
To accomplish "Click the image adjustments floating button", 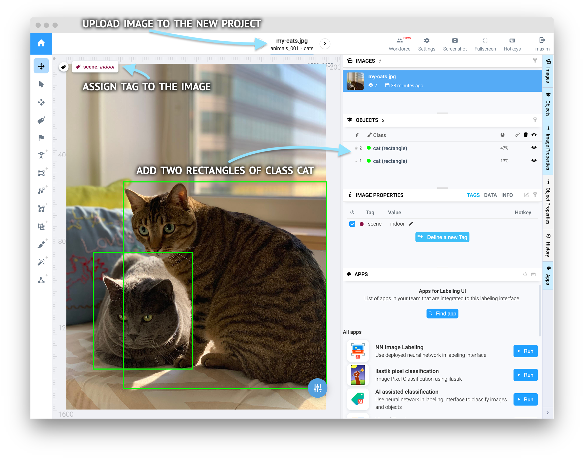I will point(317,388).
